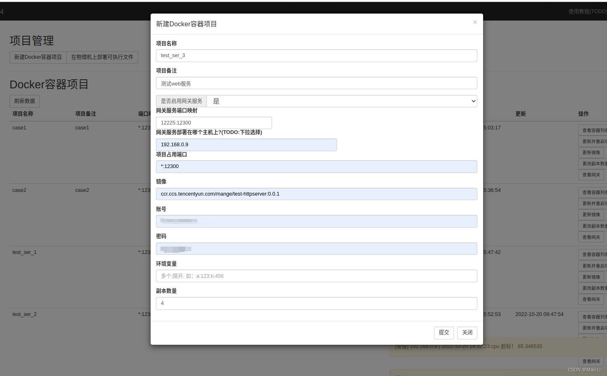Click 查看容器列表 button in case1 row
The width and height of the screenshot is (607, 376).
pyautogui.click(x=593, y=130)
